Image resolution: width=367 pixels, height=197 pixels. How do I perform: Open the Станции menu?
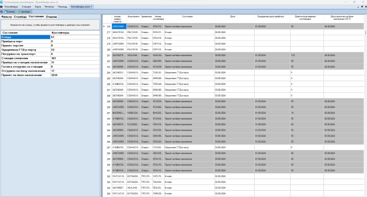pos(26,7)
